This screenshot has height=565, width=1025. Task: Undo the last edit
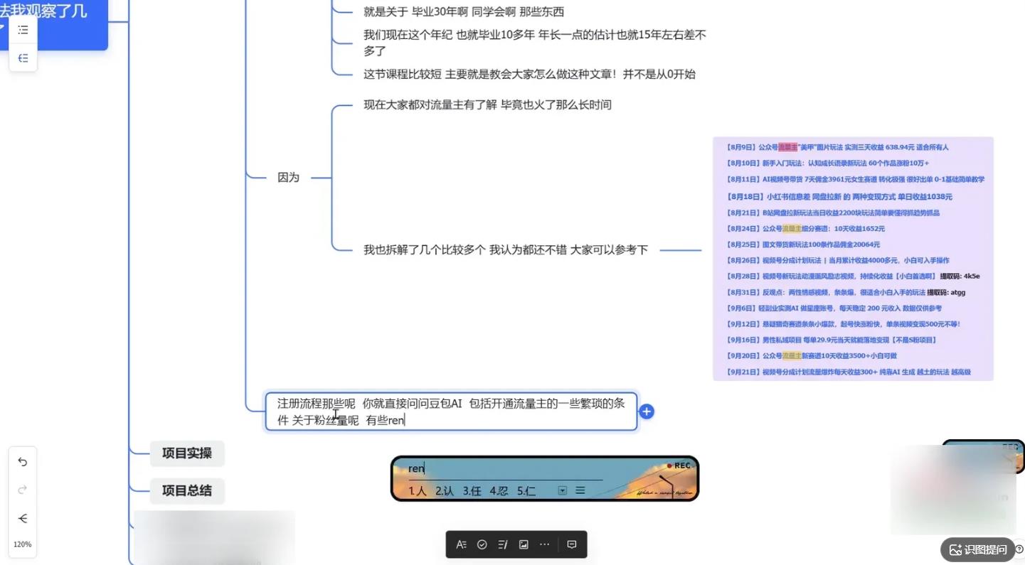[x=23, y=462]
